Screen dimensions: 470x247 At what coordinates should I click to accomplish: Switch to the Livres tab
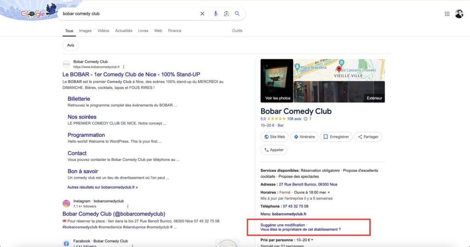(143, 31)
